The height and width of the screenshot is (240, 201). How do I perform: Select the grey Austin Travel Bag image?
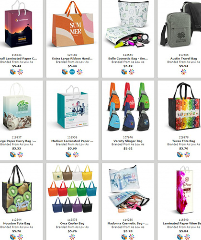tap(180, 25)
